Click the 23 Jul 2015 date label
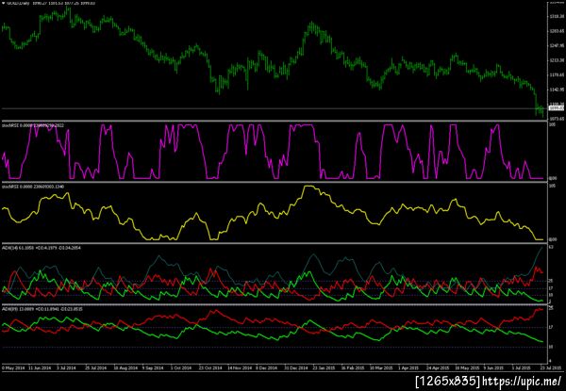Screen dimensions: 566x391 [x=551, y=368]
